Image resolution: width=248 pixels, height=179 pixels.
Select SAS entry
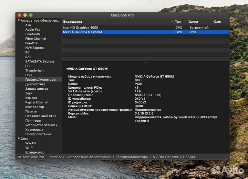[28, 57]
